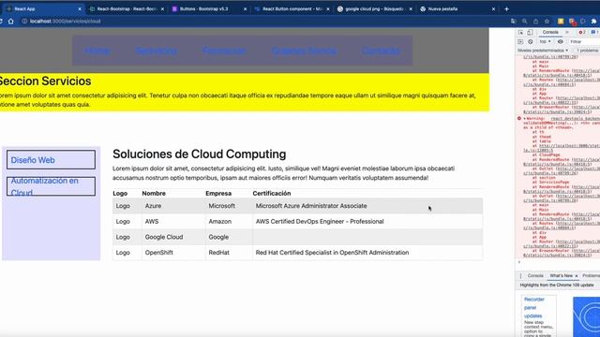
Task: Click the share page icon in address bar
Action: (x=535, y=22)
